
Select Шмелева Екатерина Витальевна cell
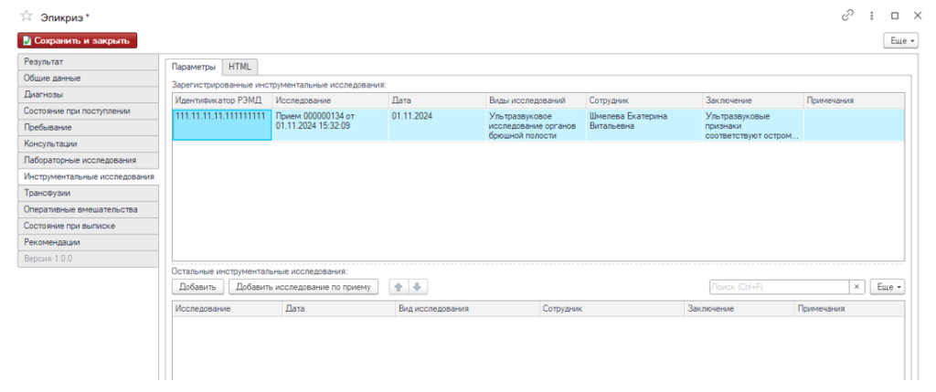(x=644, y=124)
